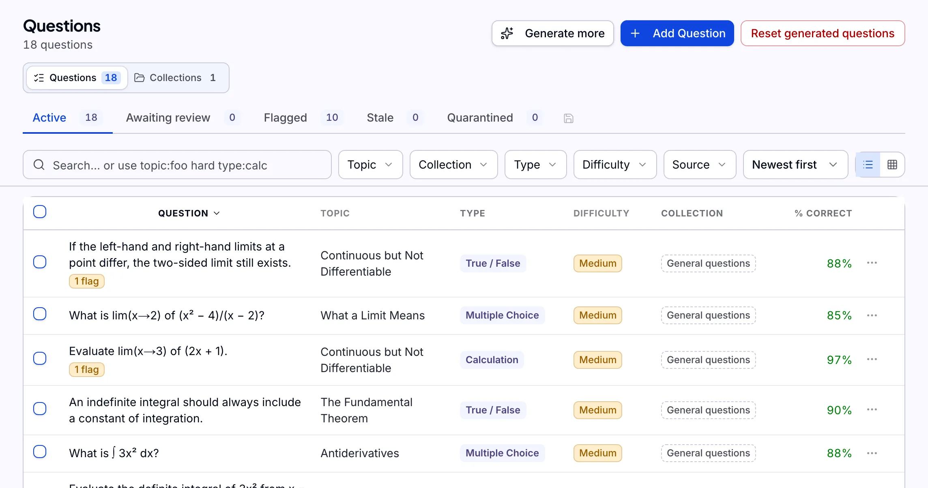Expand the Difficulty filter dropdown
Screen dimensions: 928x488
click(615, 165)
